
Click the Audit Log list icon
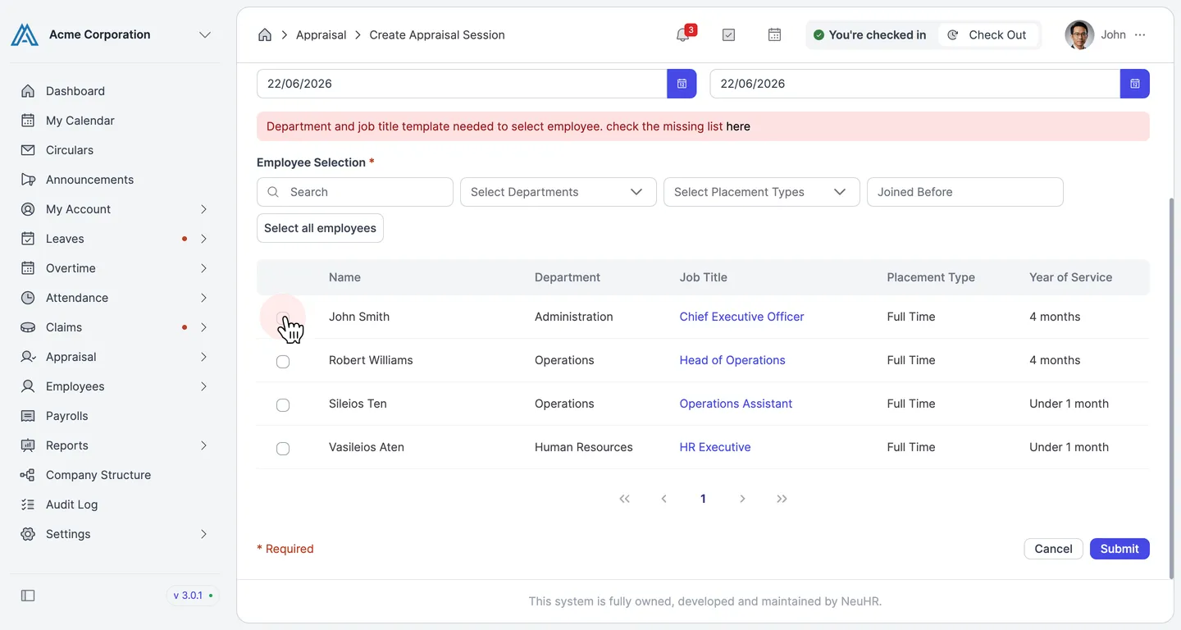28,504
